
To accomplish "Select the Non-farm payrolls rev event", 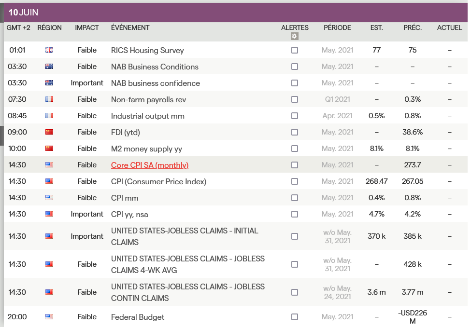I will click(148, 99).
